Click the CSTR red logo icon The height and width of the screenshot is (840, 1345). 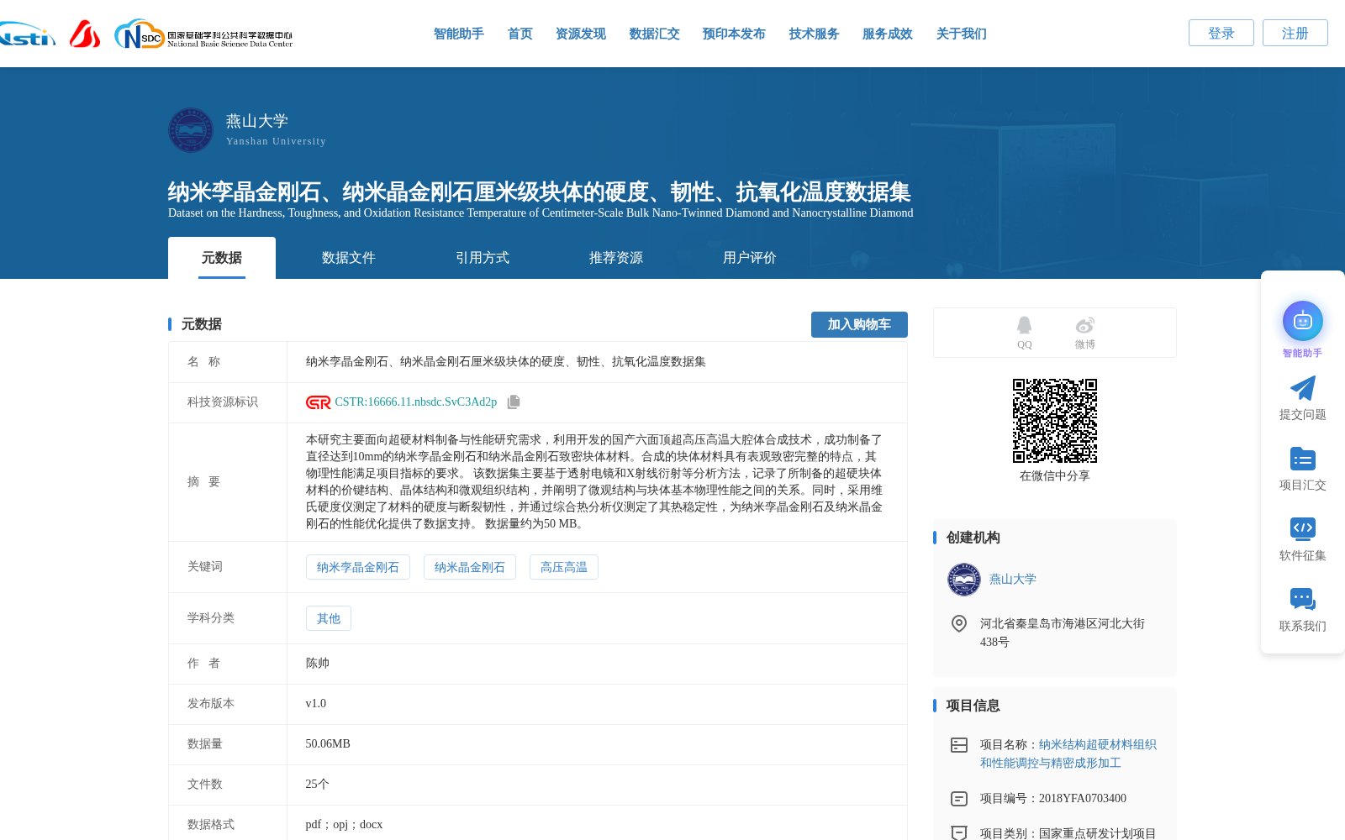(318, 402)
